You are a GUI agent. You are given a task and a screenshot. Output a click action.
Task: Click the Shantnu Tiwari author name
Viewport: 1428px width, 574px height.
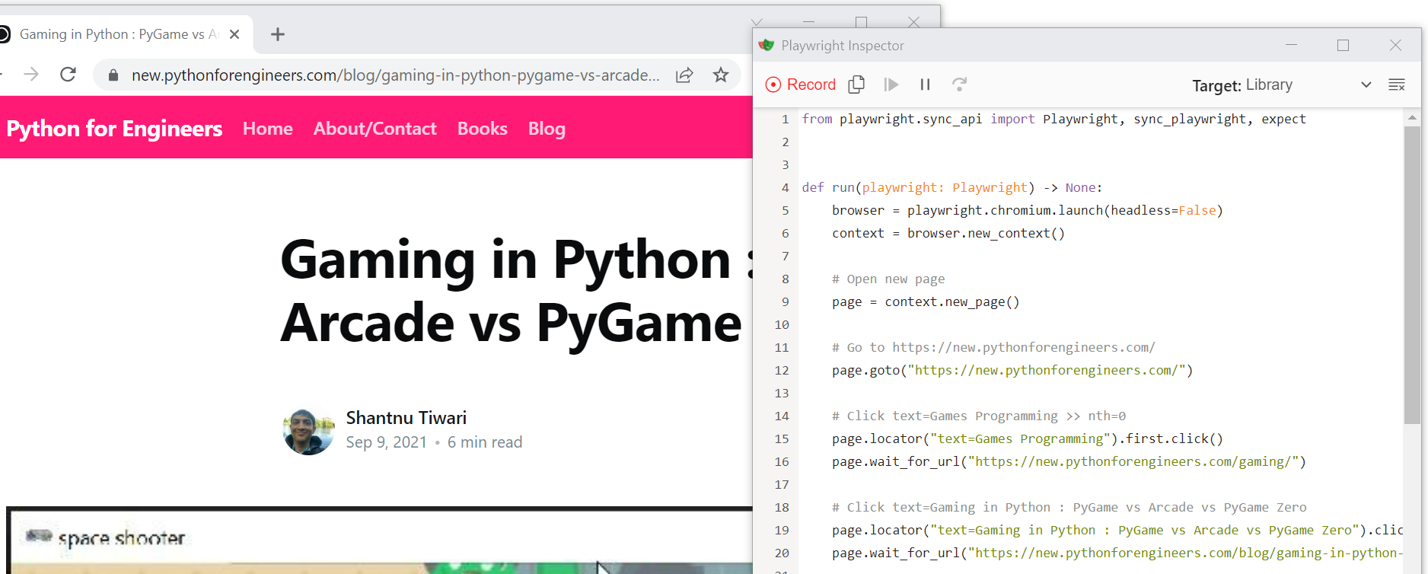click(x=406, y=418)
